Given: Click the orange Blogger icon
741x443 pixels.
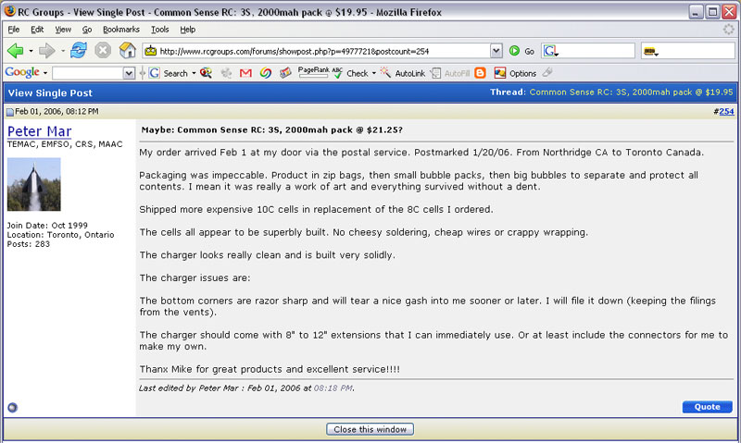Looking at the screenshot, I should (x=480, y=73).
